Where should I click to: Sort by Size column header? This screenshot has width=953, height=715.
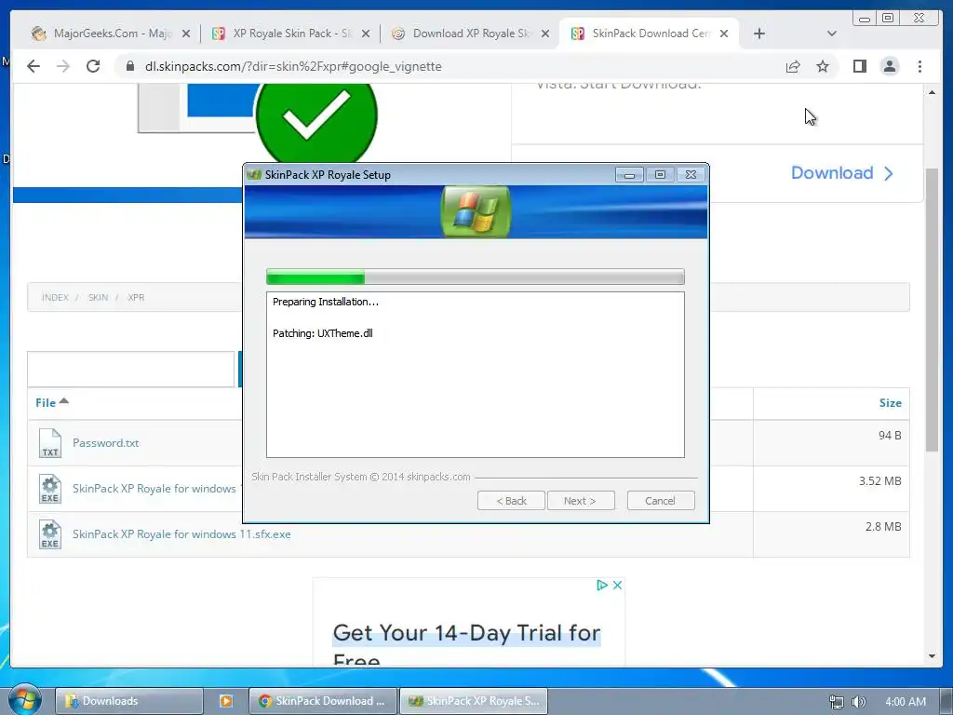point(890,402)
